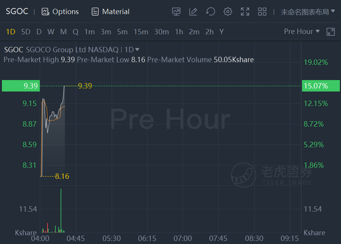Open the 未命名图表布局 layout dropdown

pyautogui.click(x=308, y=12)
